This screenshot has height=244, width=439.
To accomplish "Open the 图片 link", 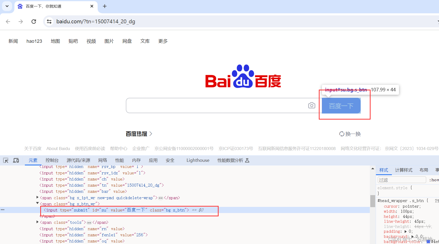I will pos(109,41).
